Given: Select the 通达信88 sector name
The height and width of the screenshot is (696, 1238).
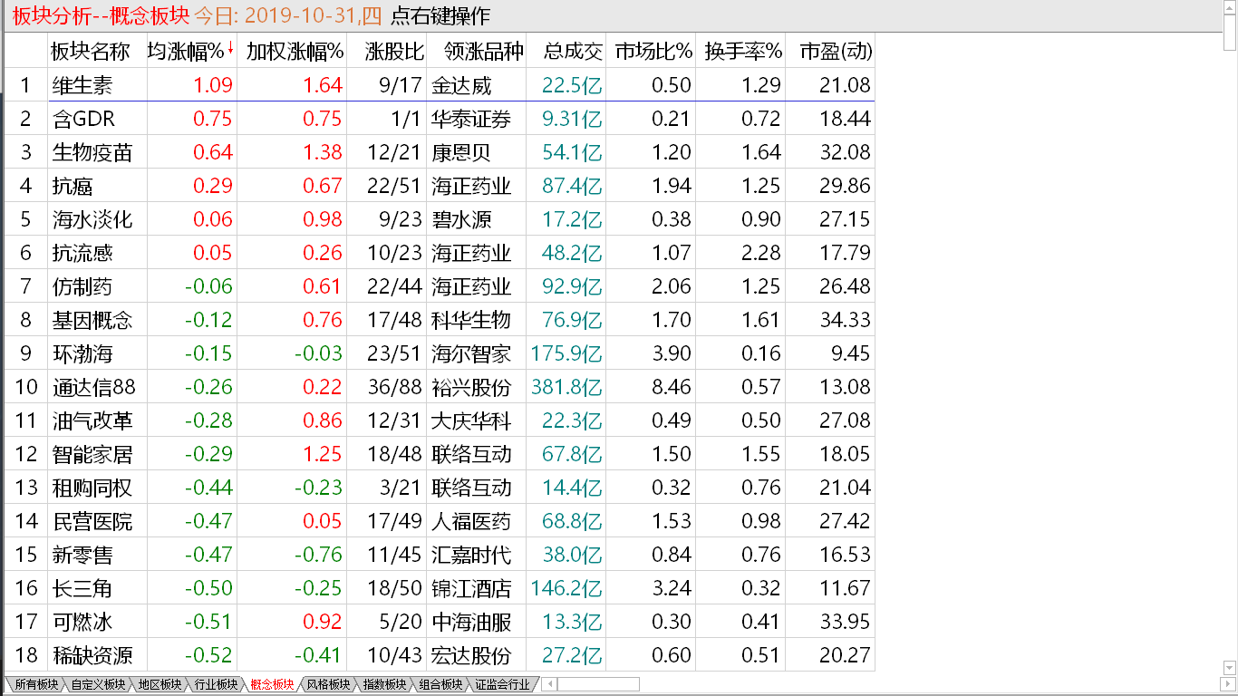Looking at the screenshot, I should (x=93, y=387).
